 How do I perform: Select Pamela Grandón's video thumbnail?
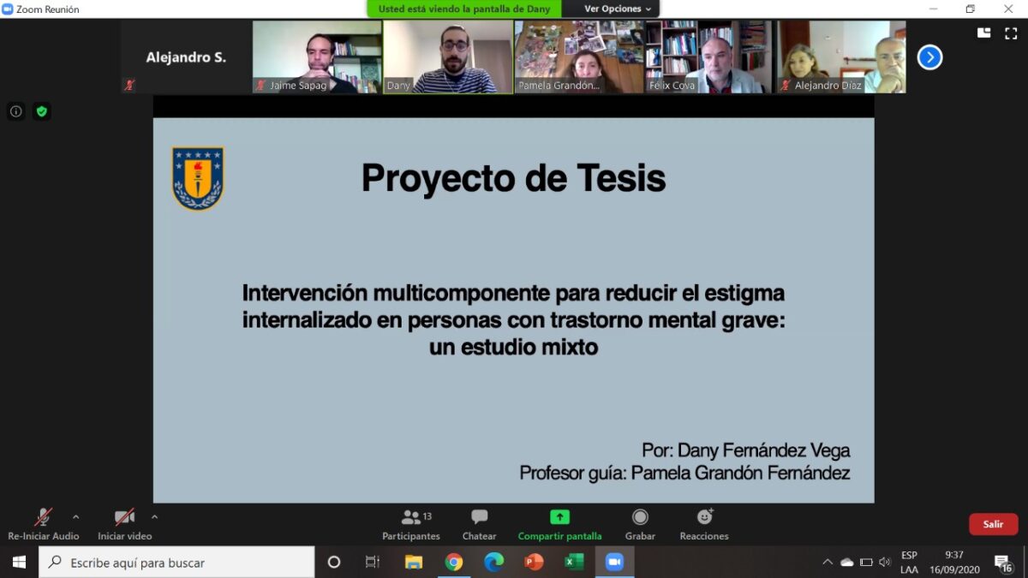point(578,57)
